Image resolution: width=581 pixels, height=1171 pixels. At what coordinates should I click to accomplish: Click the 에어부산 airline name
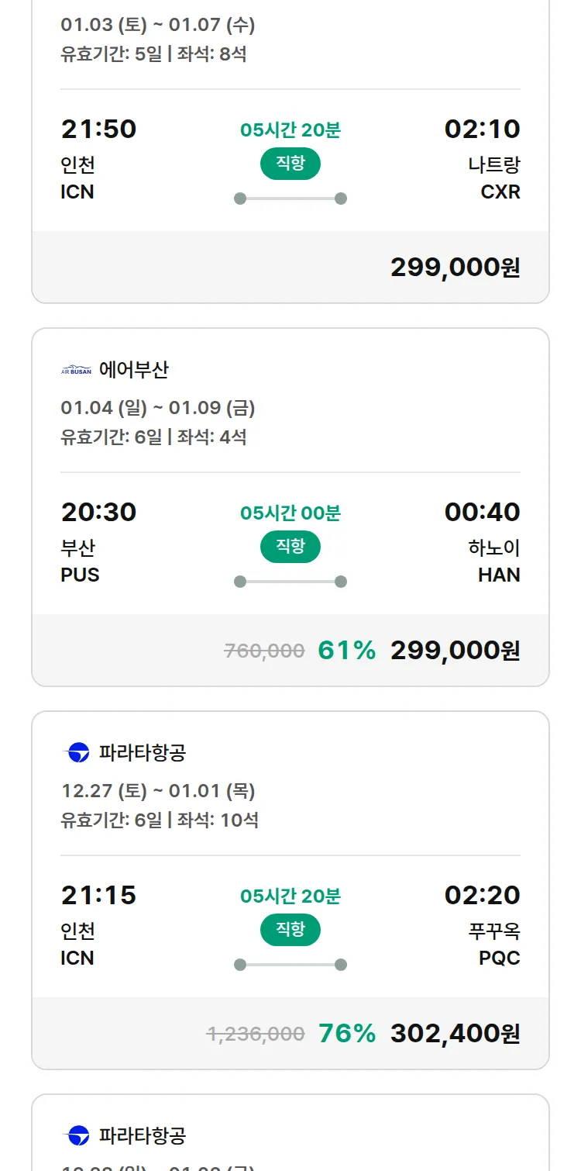(x=133, y=370)
